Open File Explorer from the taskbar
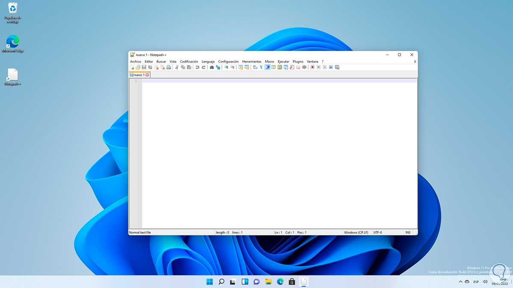Screen dimensions: 513x288 [268, 282]
